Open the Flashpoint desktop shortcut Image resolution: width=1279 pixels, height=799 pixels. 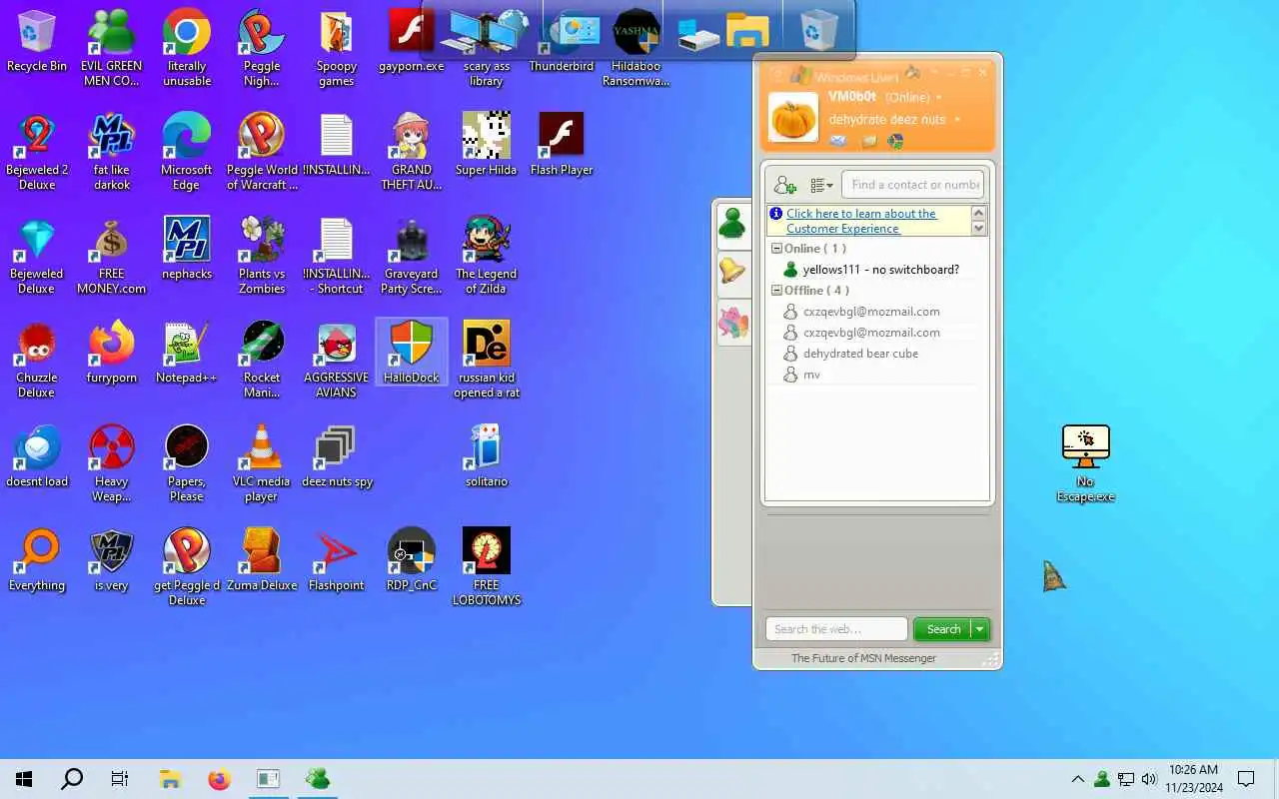[337, 561]
